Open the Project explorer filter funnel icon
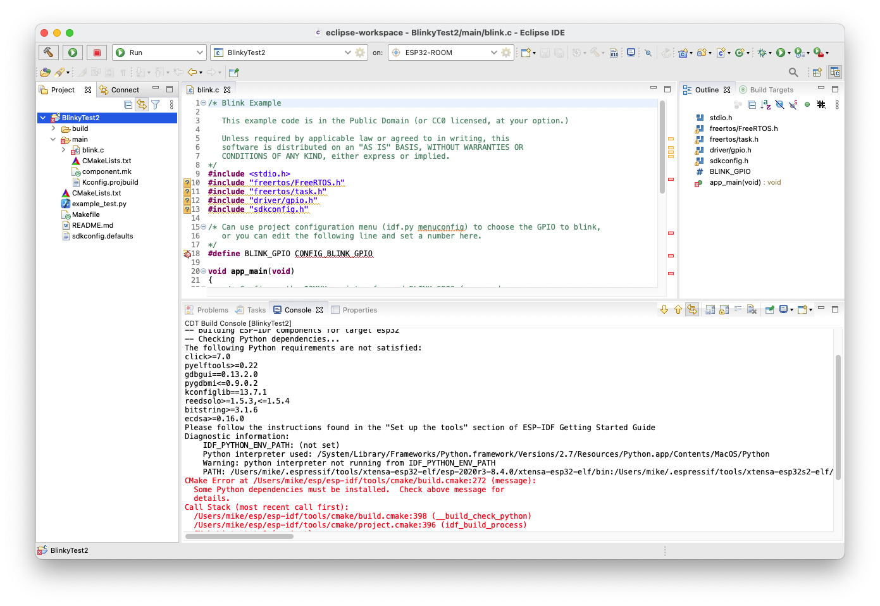 click(x=156, y=104)
